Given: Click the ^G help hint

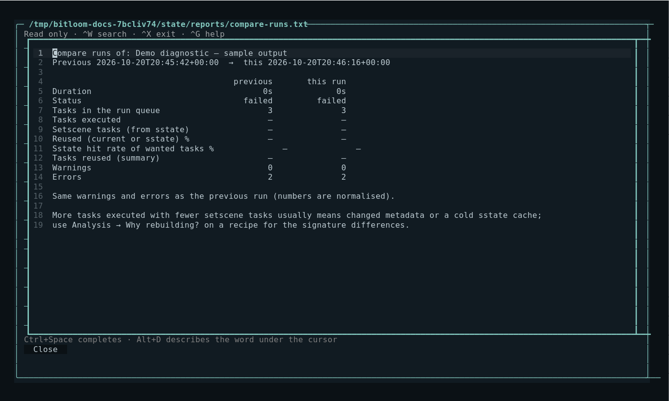Looking at the screenshot, I should click(208, 34).
